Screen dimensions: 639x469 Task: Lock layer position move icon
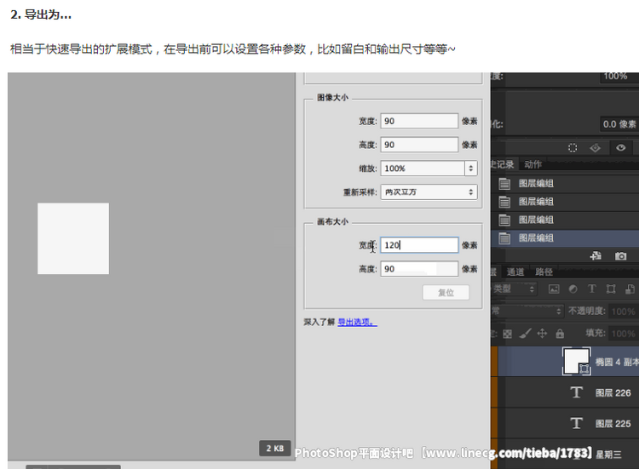(542, 334)
